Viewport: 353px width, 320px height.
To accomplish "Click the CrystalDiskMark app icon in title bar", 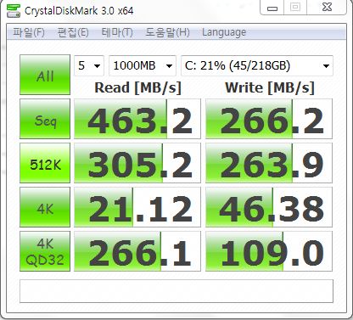I will (13, 11).
